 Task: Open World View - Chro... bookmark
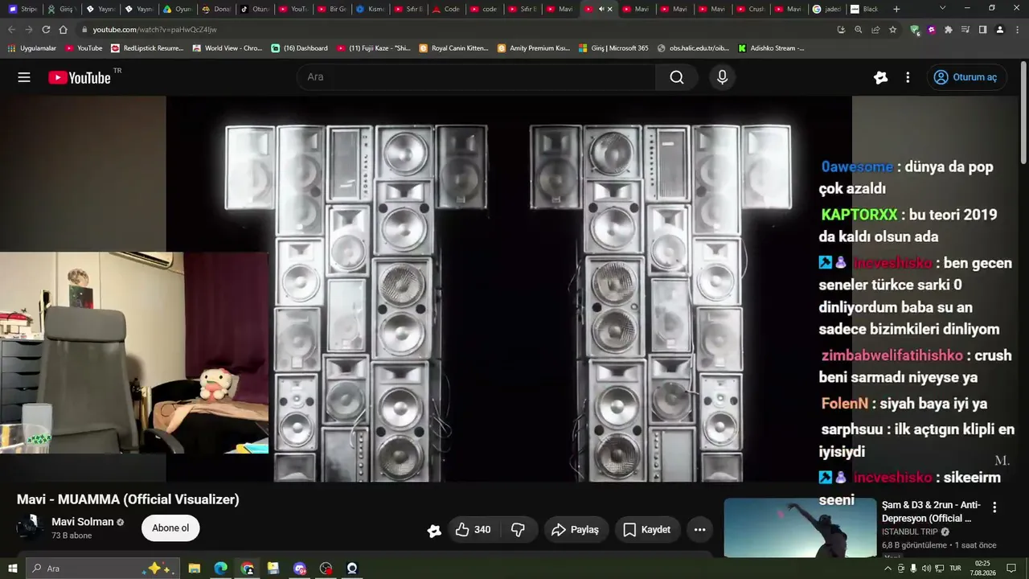[227, 48]
